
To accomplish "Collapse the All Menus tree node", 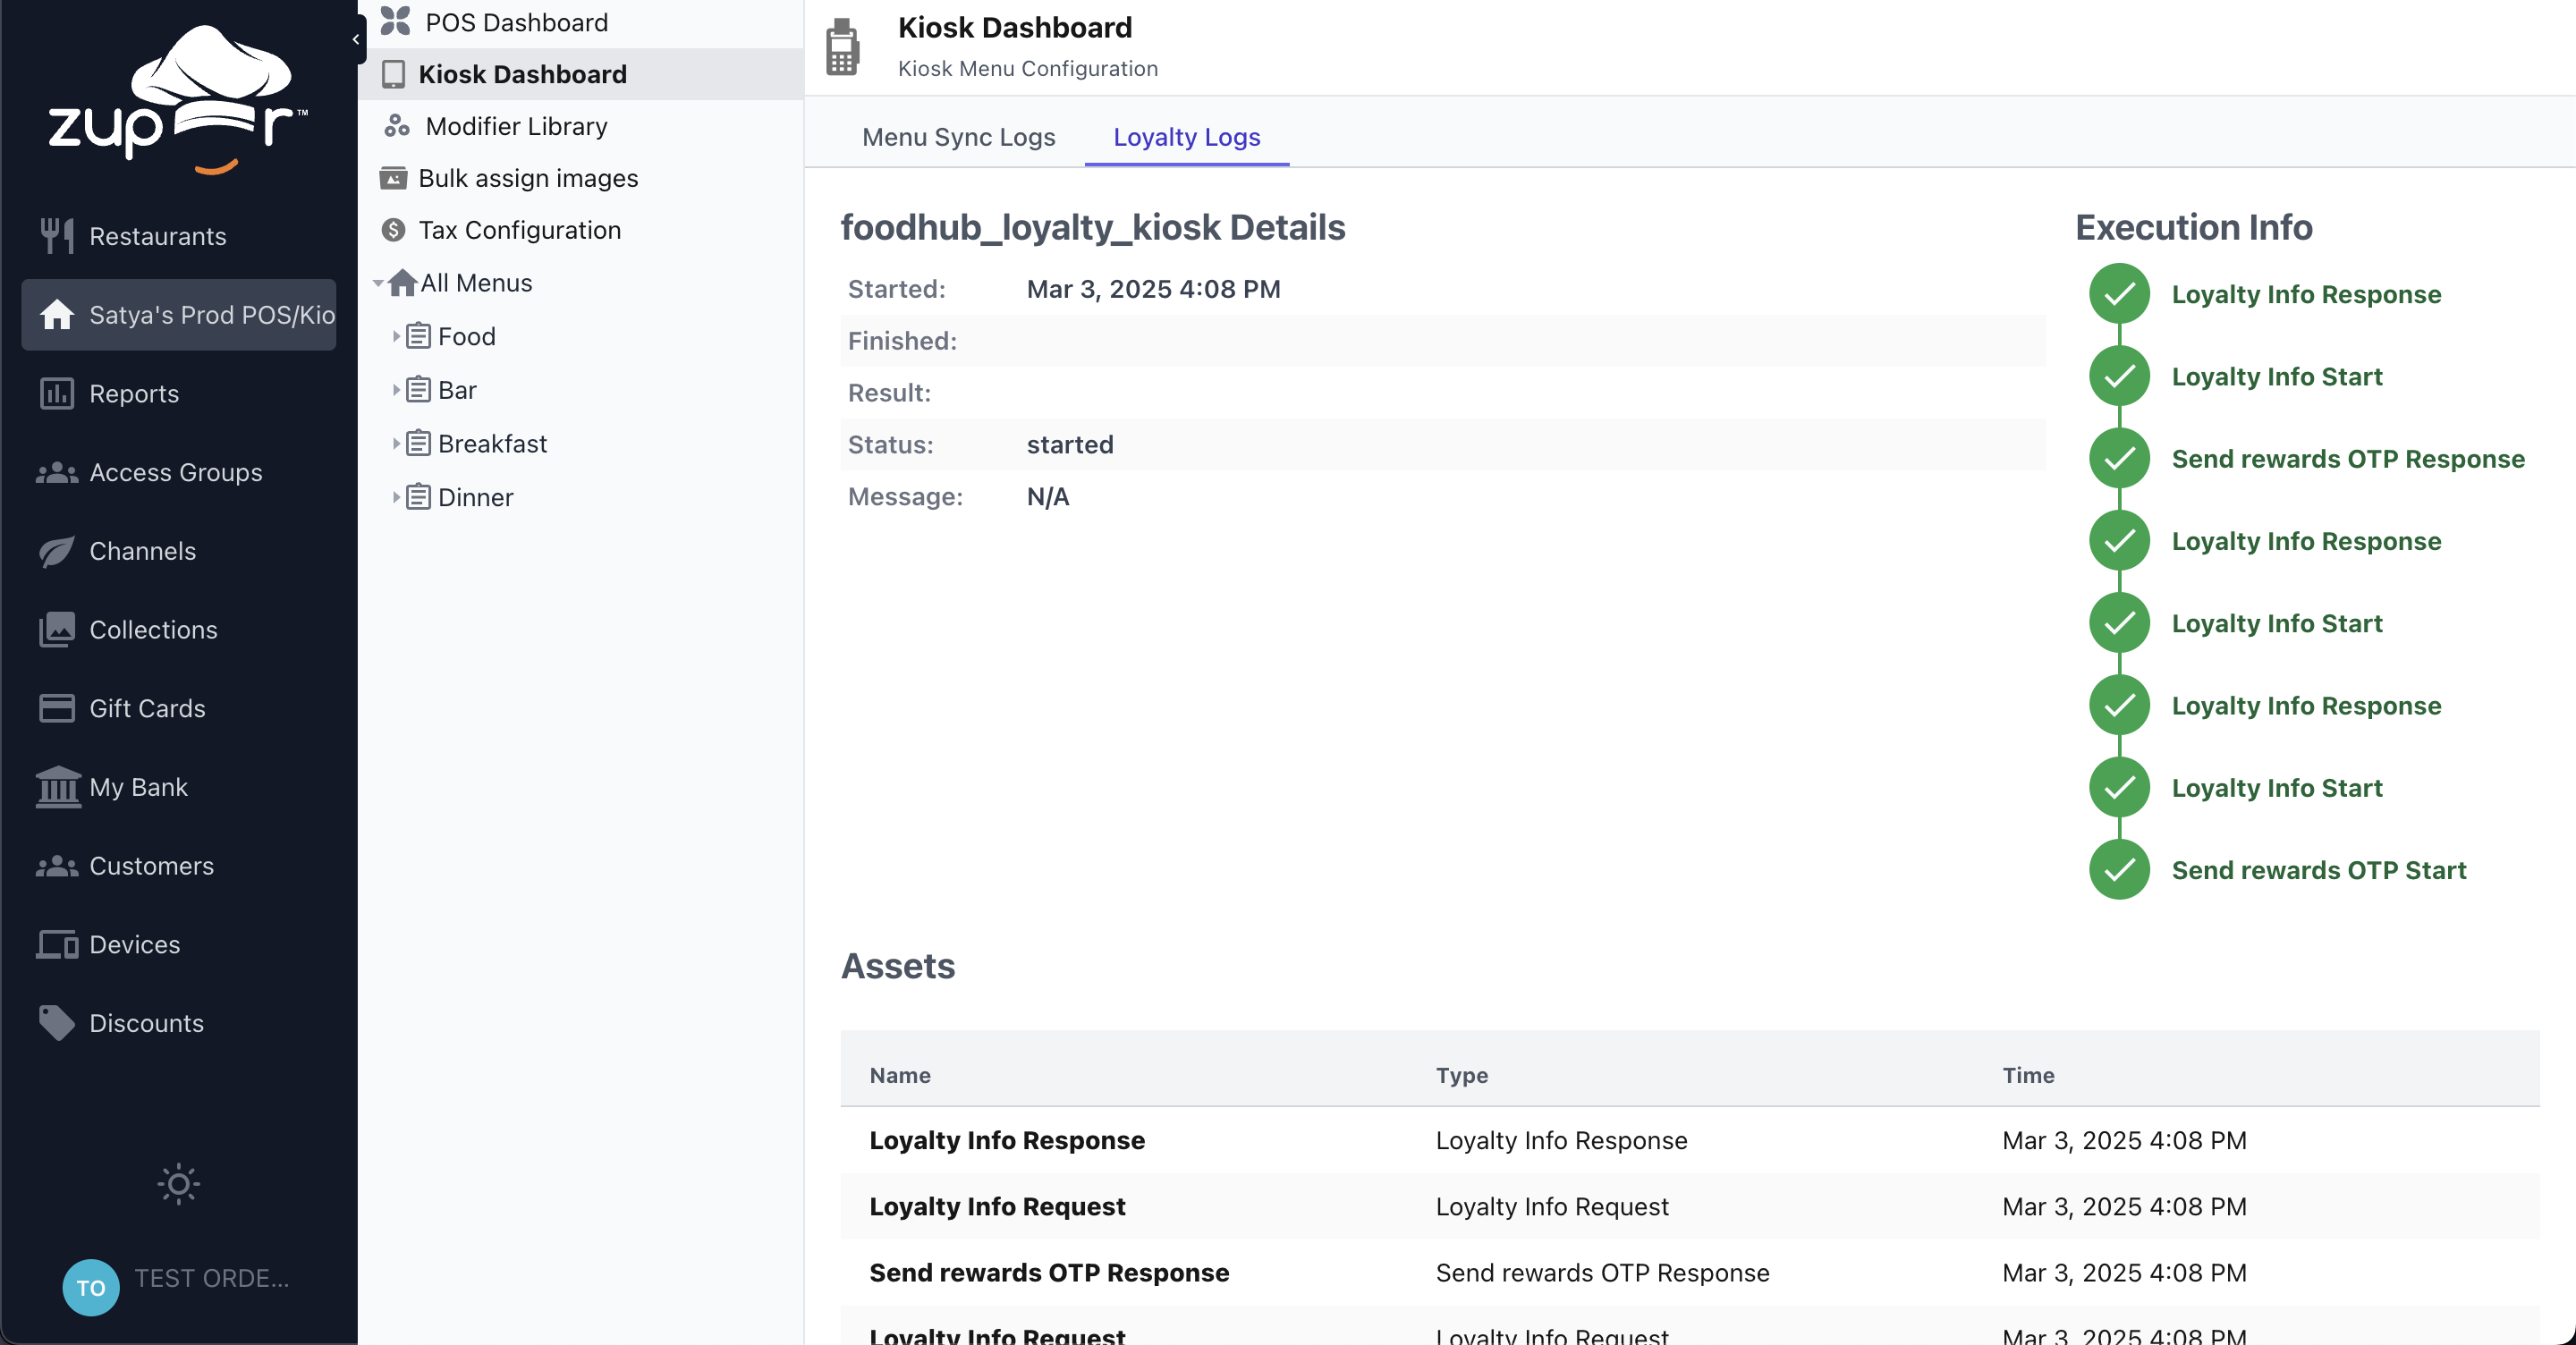I will click(x=378, y=283).
